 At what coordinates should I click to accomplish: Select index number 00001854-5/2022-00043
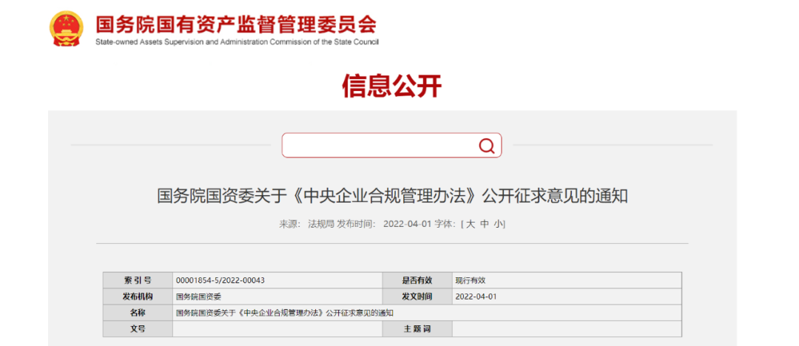[x=220, y=280]
